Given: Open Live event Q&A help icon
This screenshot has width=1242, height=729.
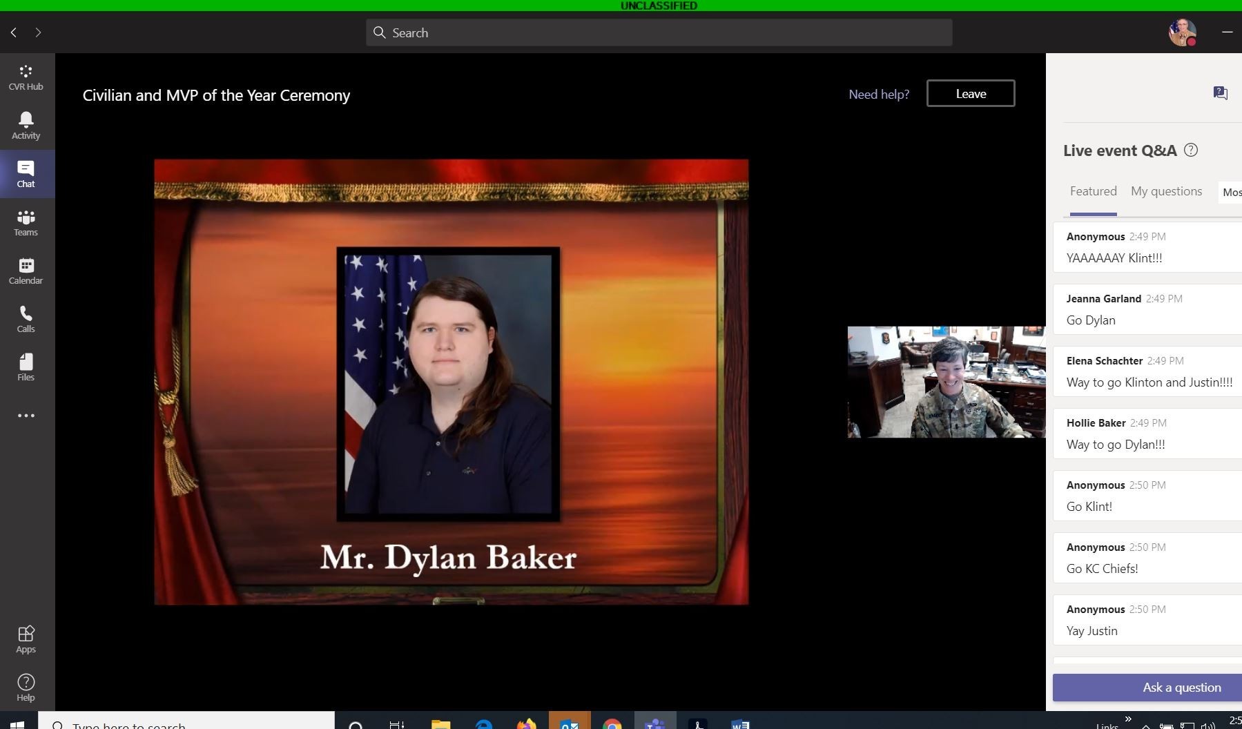Looking at the screenshot, I should coord(1191,150).
